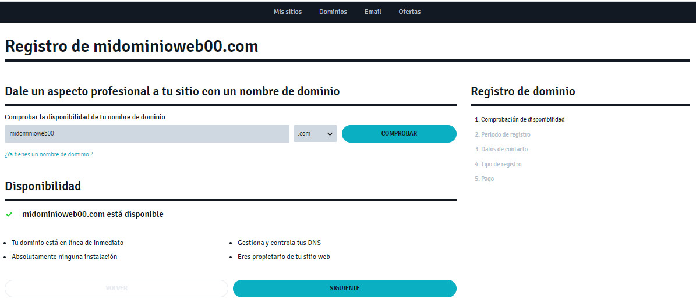This screenshot has width=696, height=306.
Task: Click the COMPROBAR button
Action: (399, 133)
